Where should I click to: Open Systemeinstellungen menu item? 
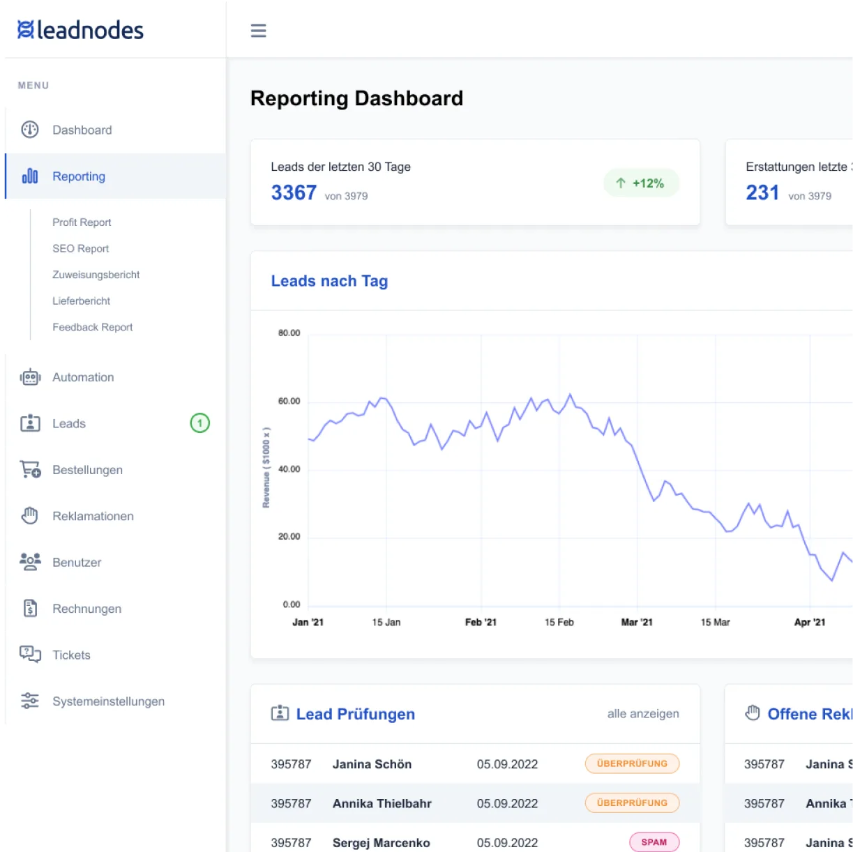click(115, 701)
